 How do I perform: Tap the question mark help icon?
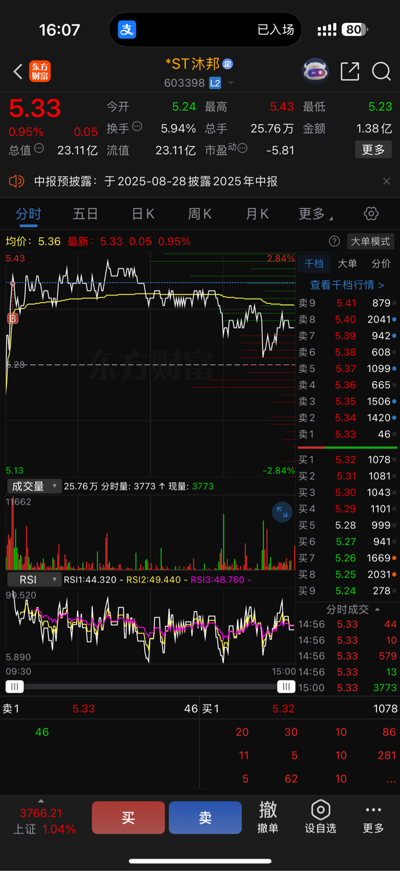[334, 241]
